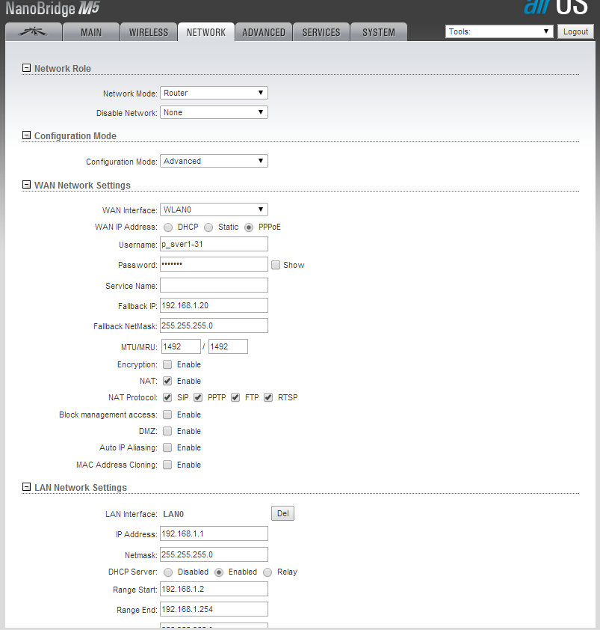This screenshot has width=600, height=630.
Task: Open the Configuration Mode dropdown
Action: pyautogui.click(x=214, y=161)
